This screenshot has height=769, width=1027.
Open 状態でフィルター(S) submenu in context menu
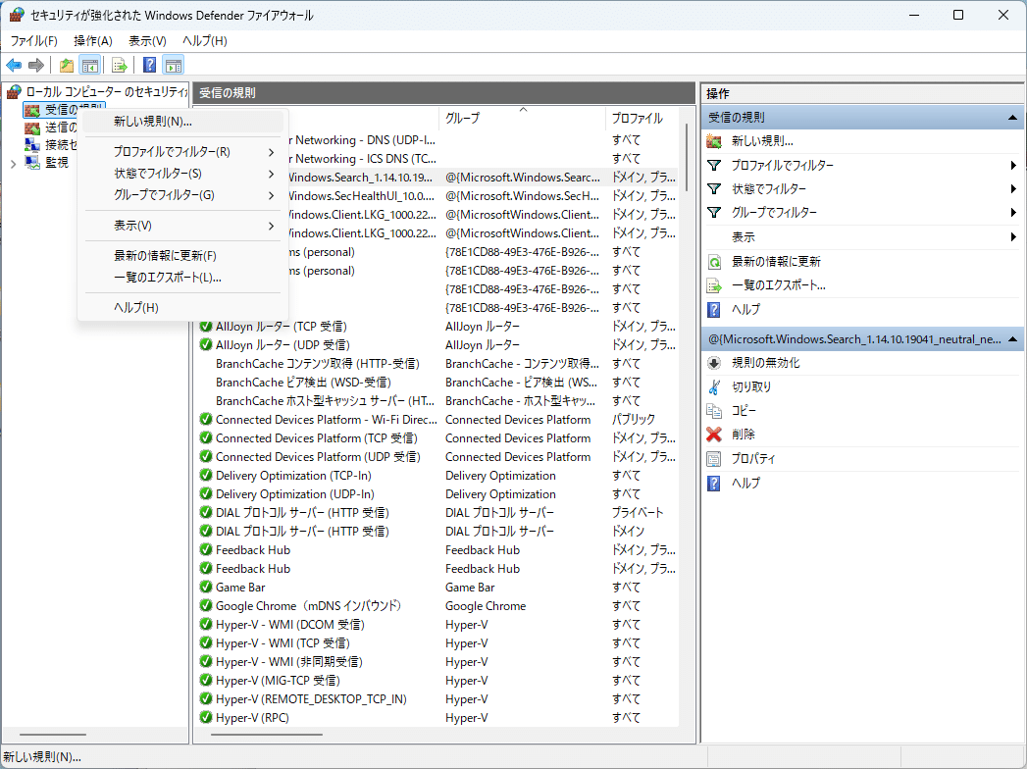coord(183,174)
